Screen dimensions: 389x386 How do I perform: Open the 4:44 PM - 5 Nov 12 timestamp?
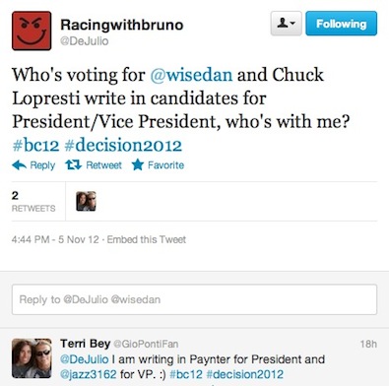point(55,239)
